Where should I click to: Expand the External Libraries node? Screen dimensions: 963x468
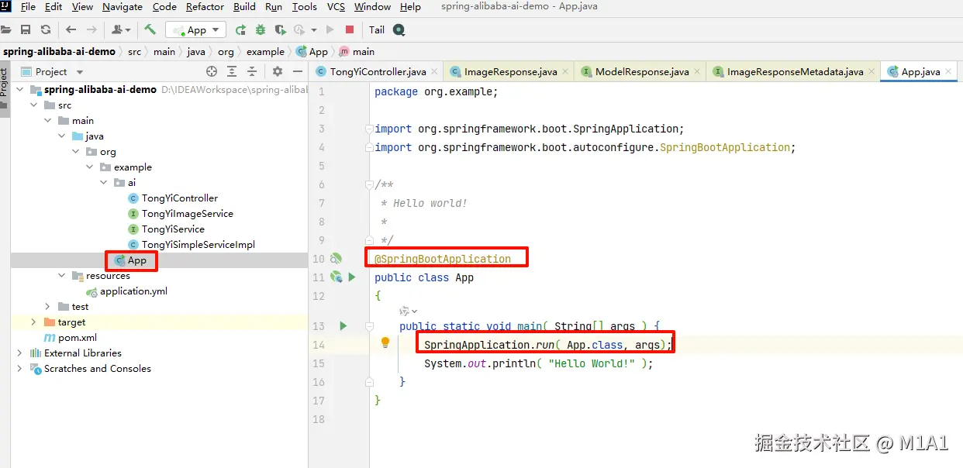19,353
